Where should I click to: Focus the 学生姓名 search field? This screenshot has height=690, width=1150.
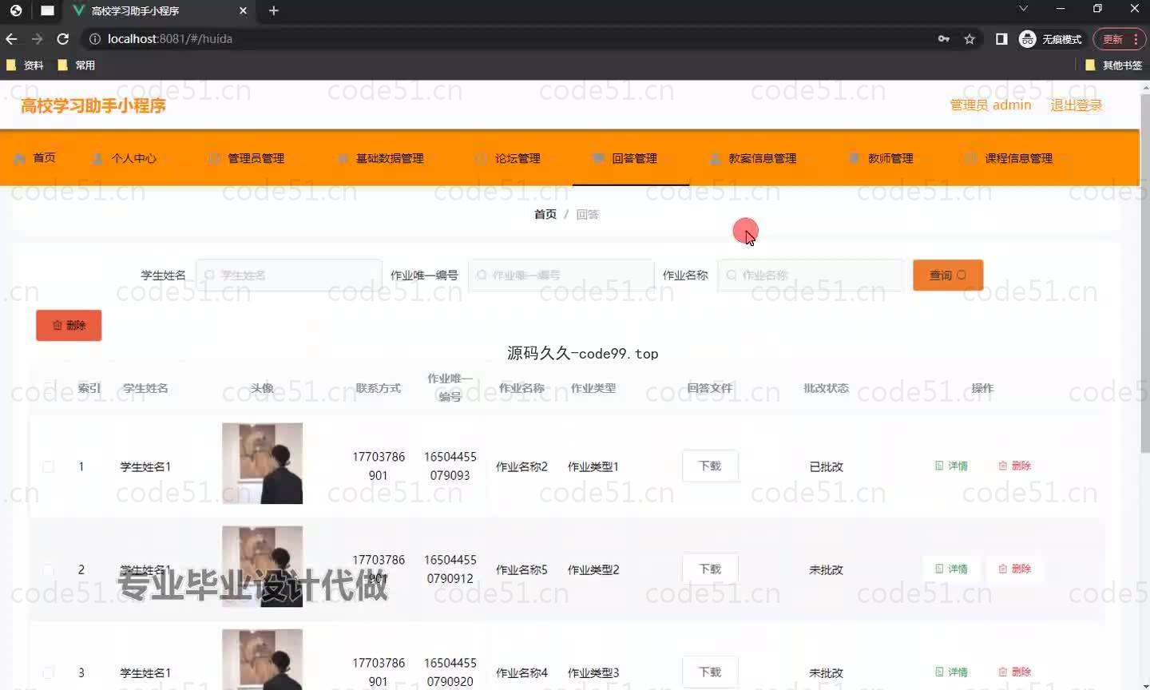[289, 275]
